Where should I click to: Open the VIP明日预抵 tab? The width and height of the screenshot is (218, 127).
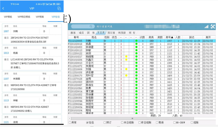click(24, 17)
